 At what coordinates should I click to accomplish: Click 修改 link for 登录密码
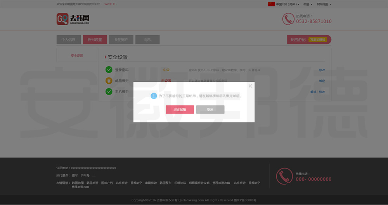pyautogui.click(x=322, y=70)
